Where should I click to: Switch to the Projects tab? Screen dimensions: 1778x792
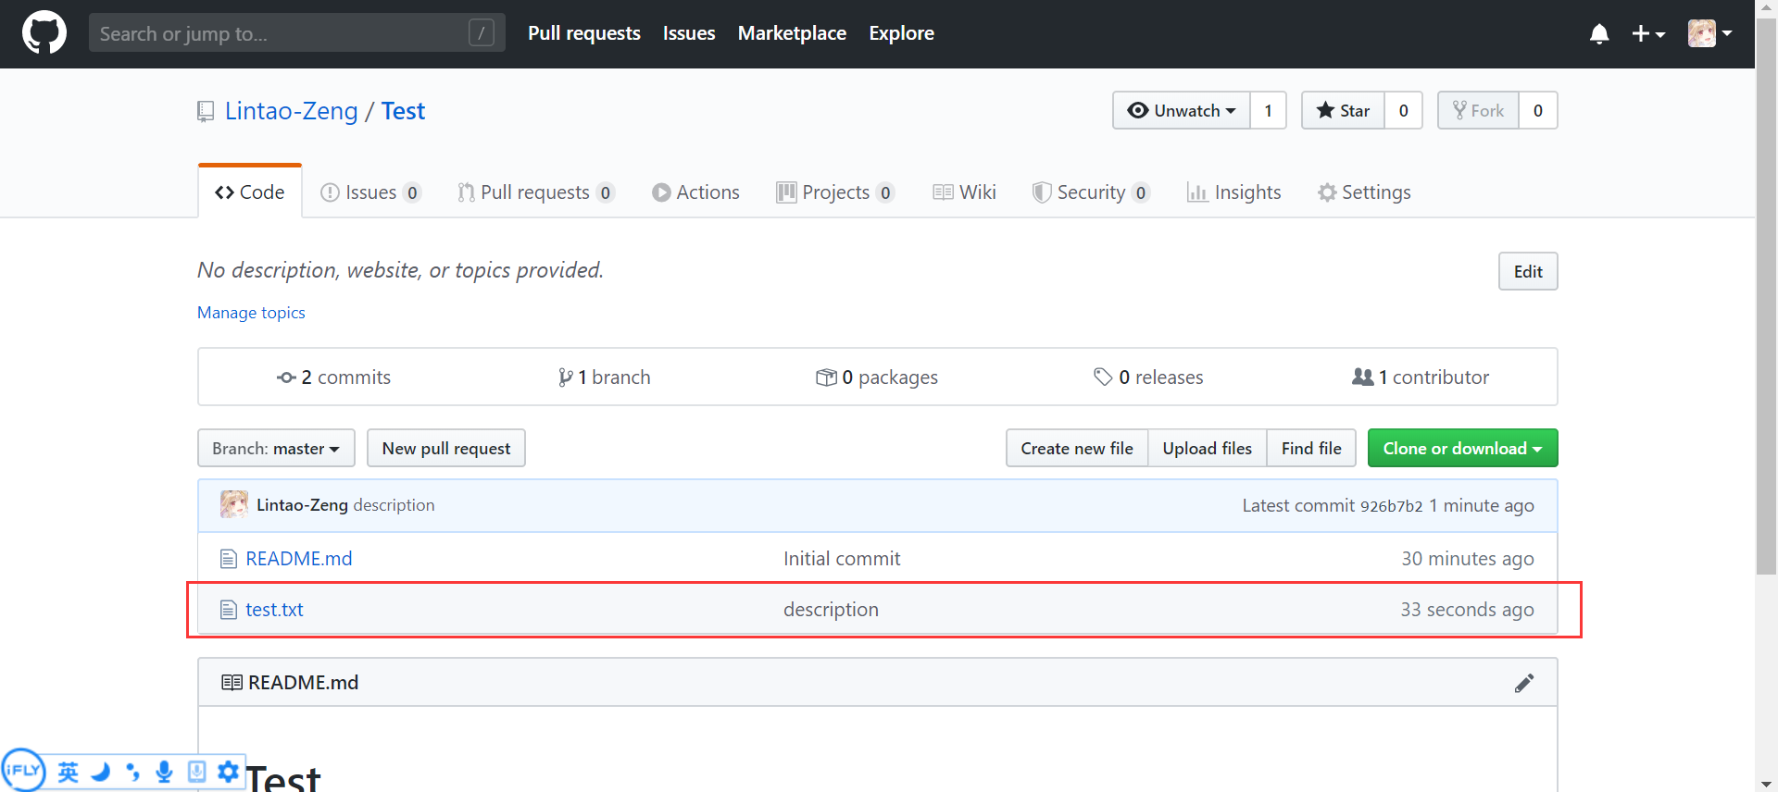(835, 192)
